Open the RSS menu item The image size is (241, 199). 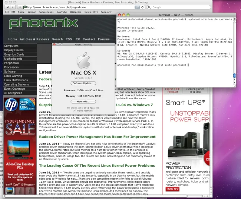pyautogui.click(x=69, y=39)
